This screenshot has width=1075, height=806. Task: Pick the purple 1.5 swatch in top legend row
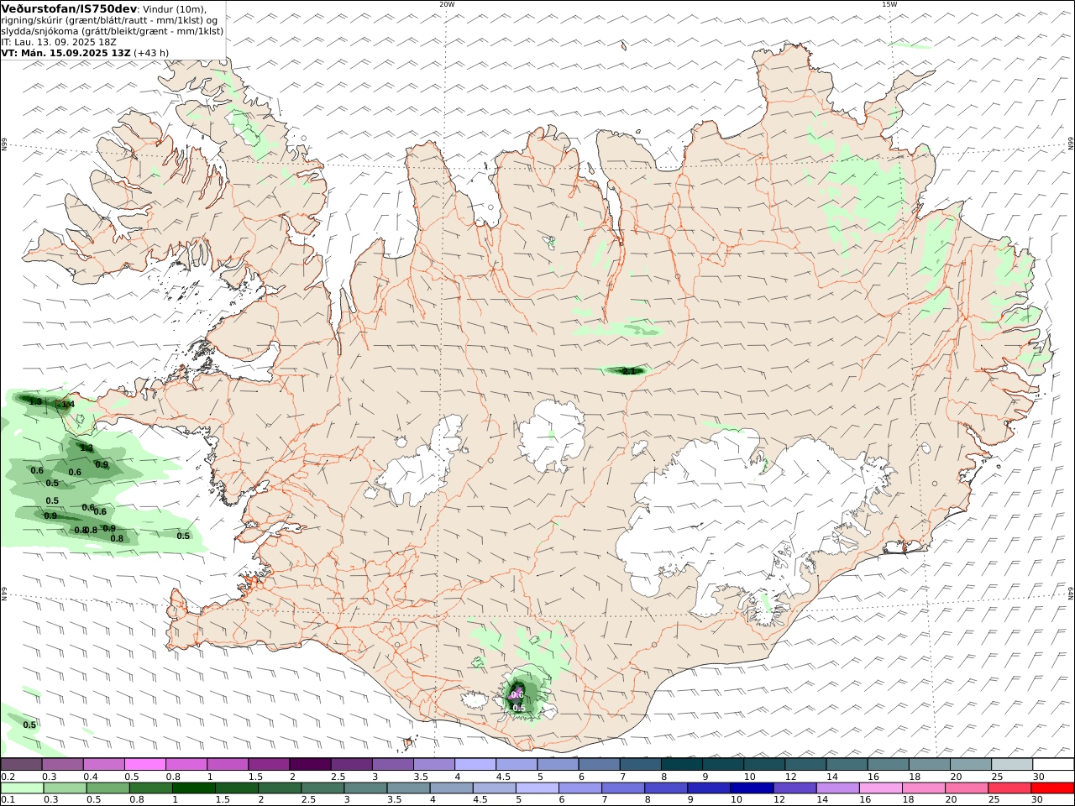[269, 764]
